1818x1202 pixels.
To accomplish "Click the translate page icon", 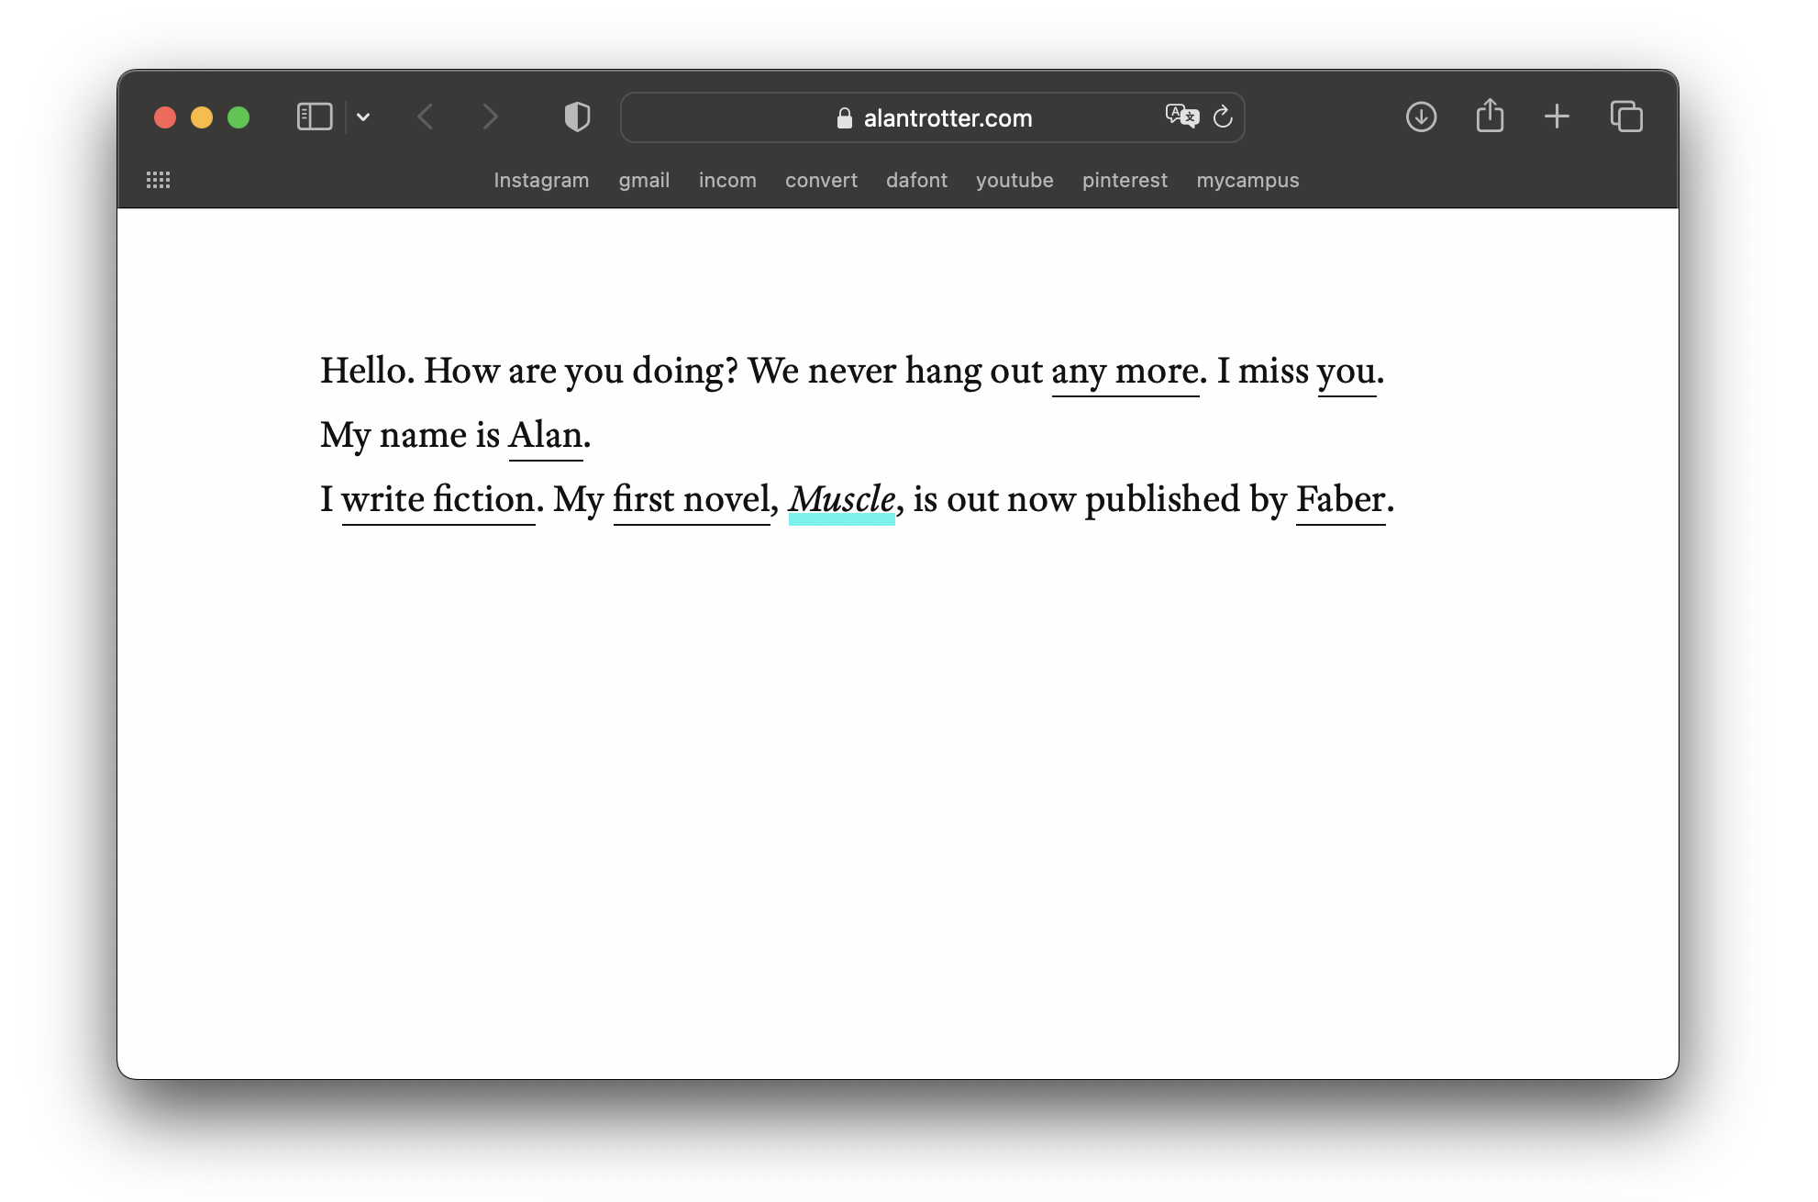I will click(1181, 117).
